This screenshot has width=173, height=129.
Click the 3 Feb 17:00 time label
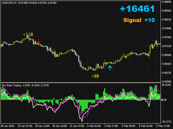click(111, 126)
